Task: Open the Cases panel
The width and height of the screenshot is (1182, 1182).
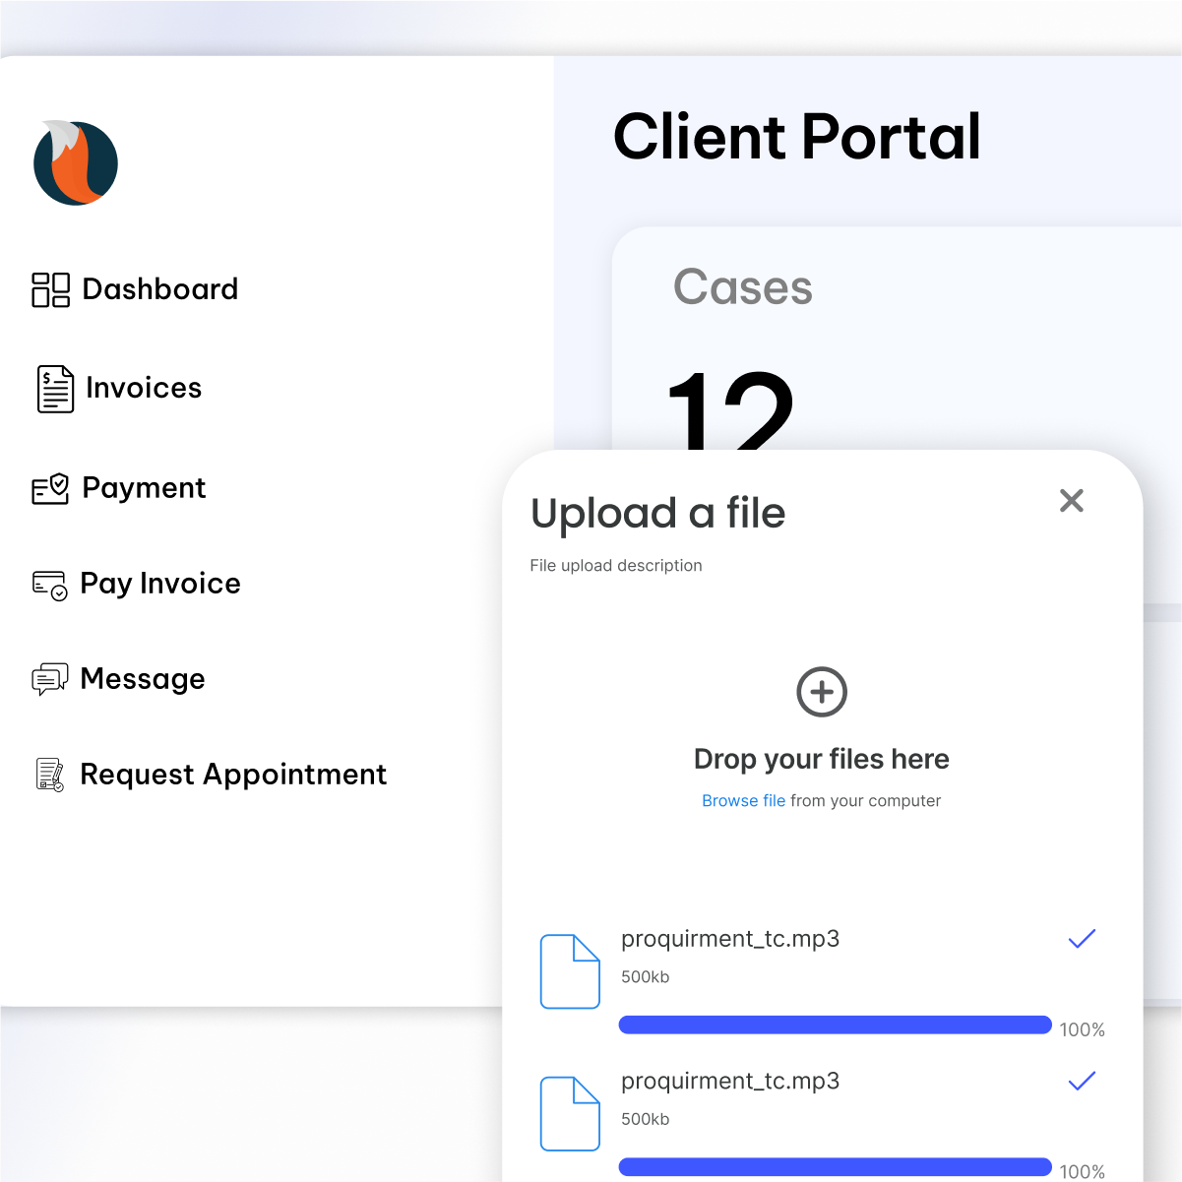Action: (743, 287)
